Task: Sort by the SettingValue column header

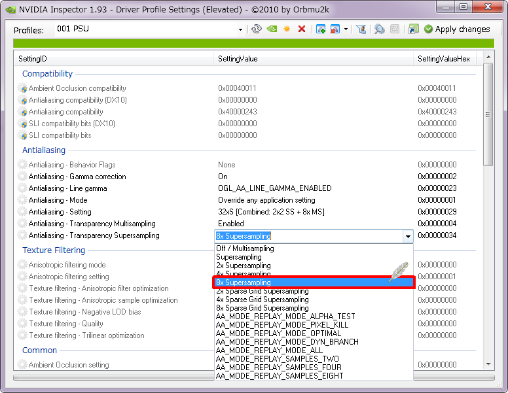Action: click(314, 59)
